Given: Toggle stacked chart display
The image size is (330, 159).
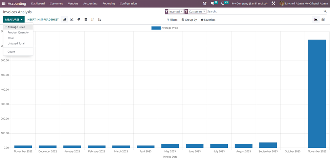Looking at the screenshot, I should 86,20.
